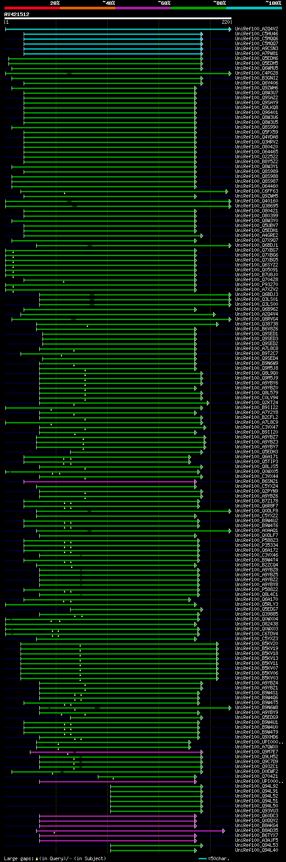
Task: Click the cyan alignment bar for UniRef100_A2Q4V2
Action: coord(118,29)
